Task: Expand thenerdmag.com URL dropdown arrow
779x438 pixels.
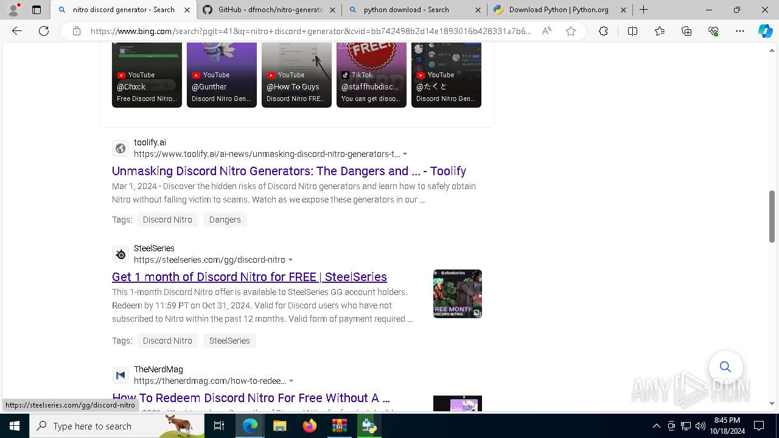Action: pyautogui.click(x=291, y=381)
